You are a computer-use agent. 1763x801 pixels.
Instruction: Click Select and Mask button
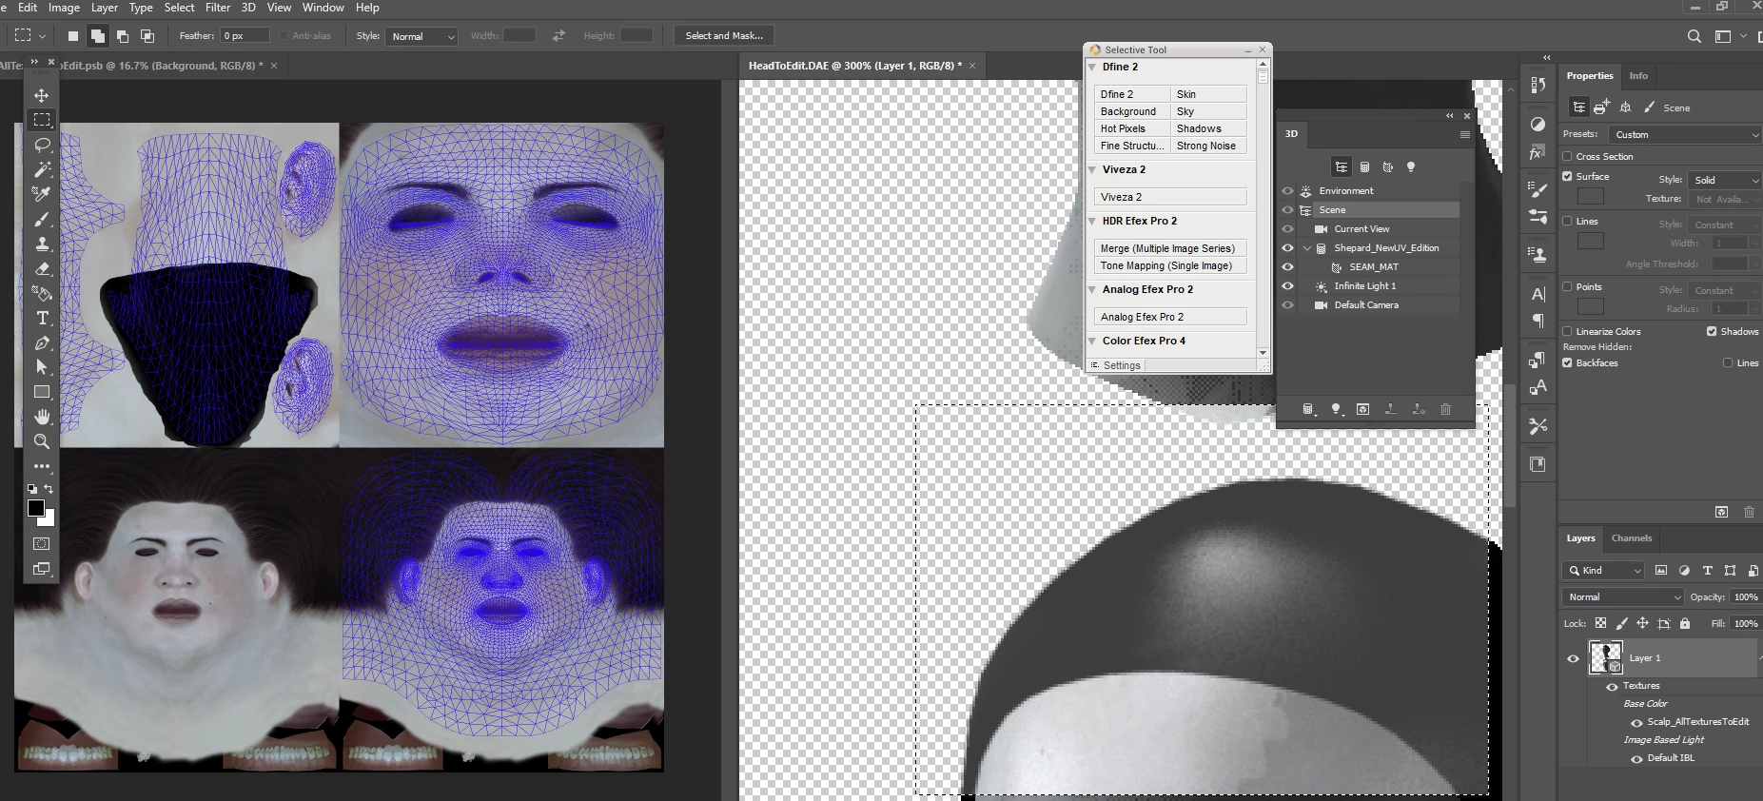coord(724,36)
